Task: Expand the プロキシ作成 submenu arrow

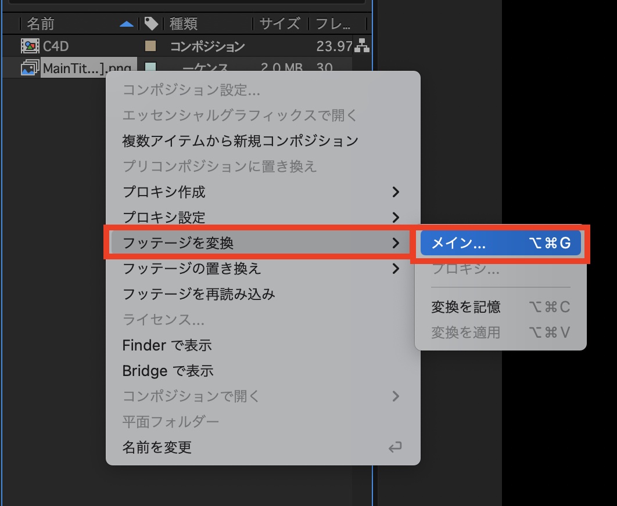Action: 396,192
